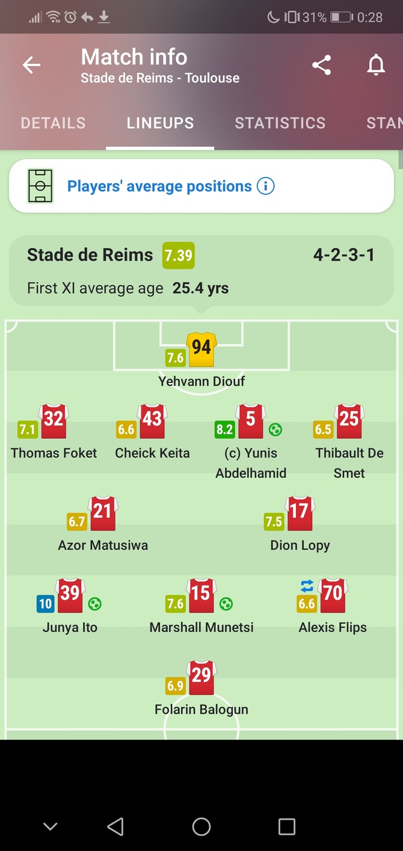
Task: Tap the notification bell icon
Action: tap(376, 65)
